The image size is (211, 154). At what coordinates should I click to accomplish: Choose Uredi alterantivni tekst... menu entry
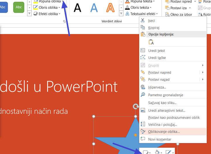(x=173, y=111)
